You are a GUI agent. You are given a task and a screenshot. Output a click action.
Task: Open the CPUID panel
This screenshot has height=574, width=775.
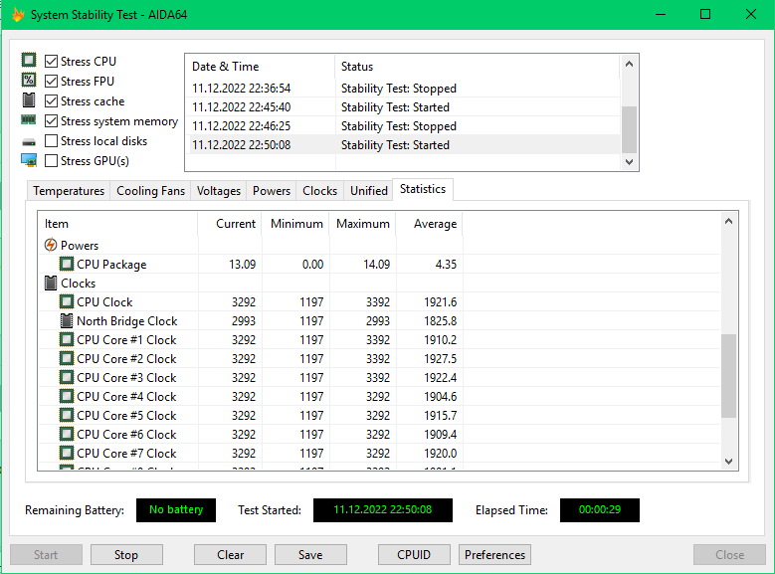(414, 555)
